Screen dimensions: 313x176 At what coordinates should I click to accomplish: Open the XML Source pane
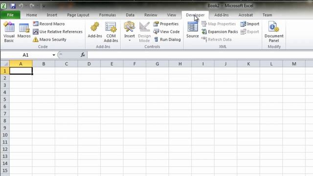(192, 30)
